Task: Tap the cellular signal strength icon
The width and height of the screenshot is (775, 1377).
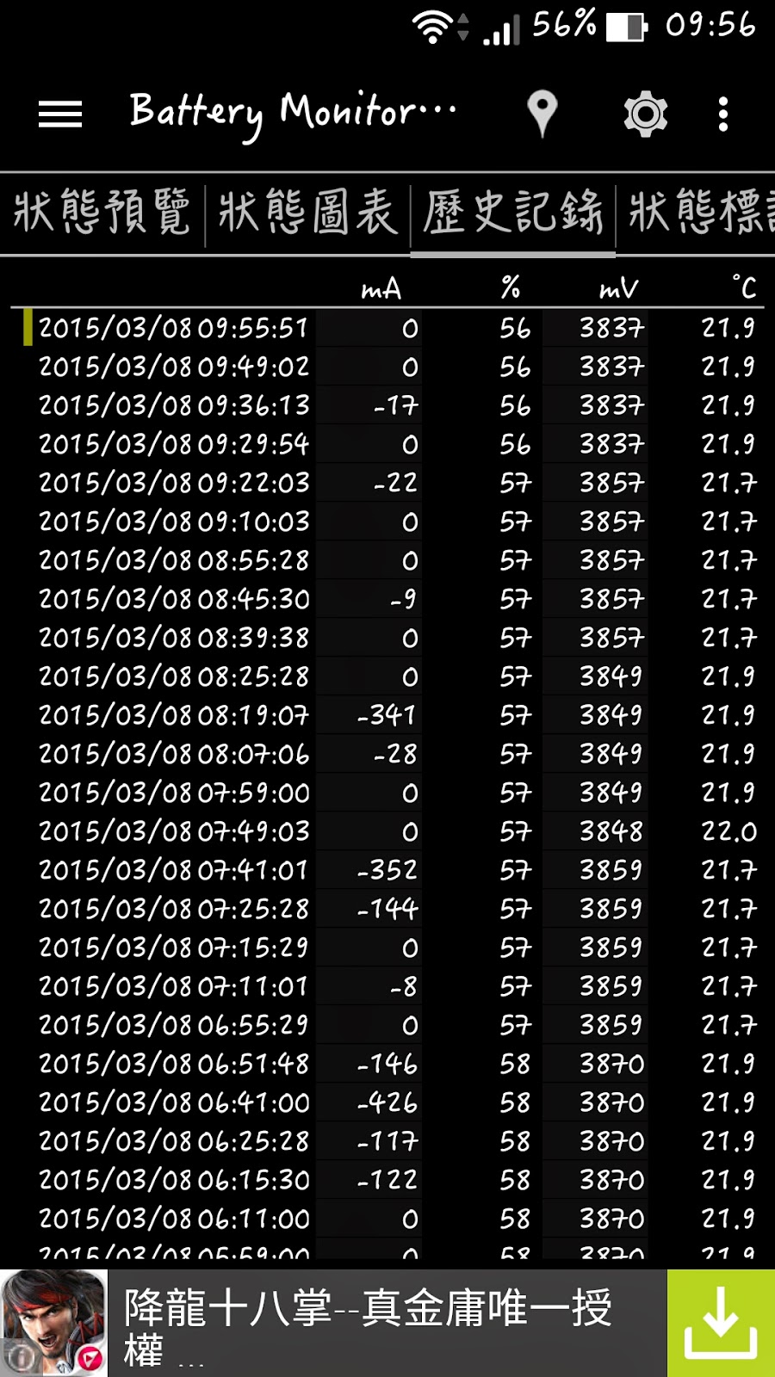Action: point(501,28)
